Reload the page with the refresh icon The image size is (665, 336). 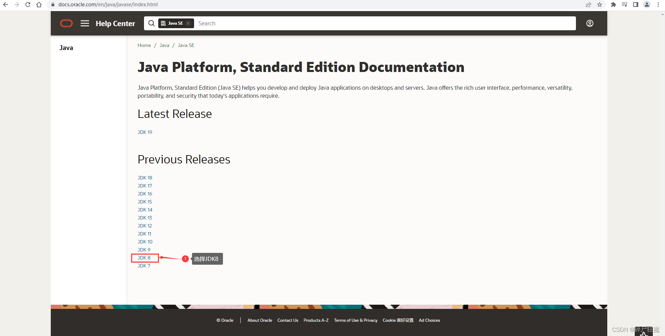28,5
